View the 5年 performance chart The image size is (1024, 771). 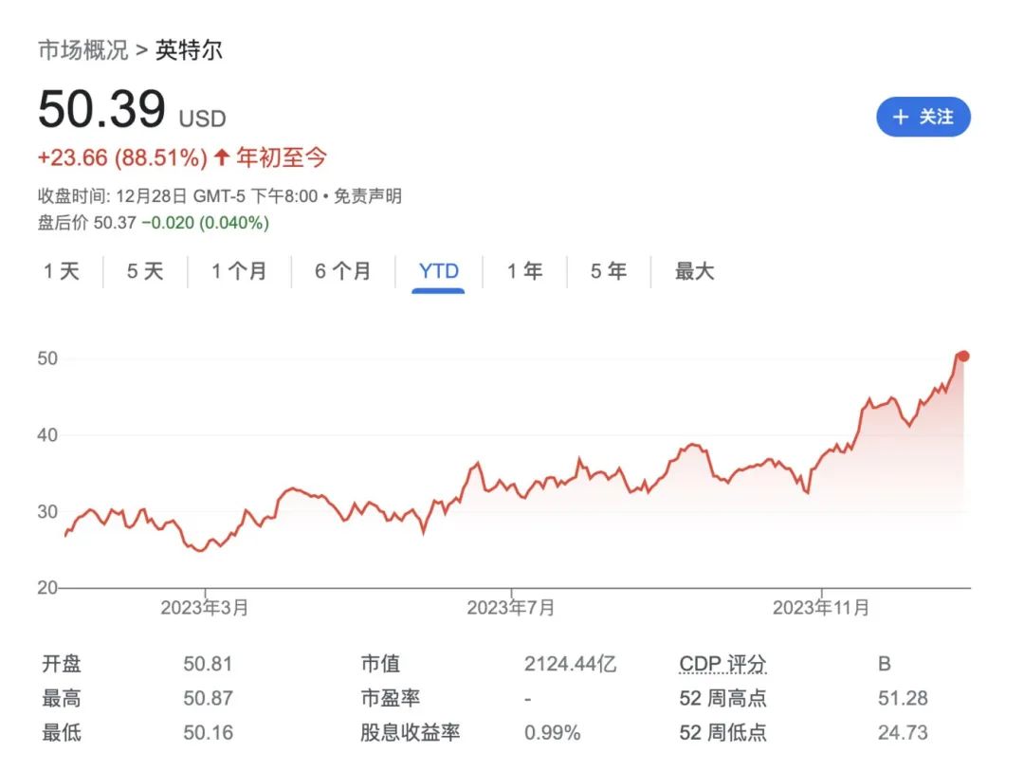607,270
